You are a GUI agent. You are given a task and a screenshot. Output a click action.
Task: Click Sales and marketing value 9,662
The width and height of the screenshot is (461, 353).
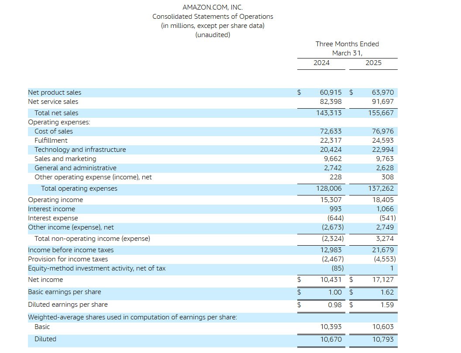333,159
